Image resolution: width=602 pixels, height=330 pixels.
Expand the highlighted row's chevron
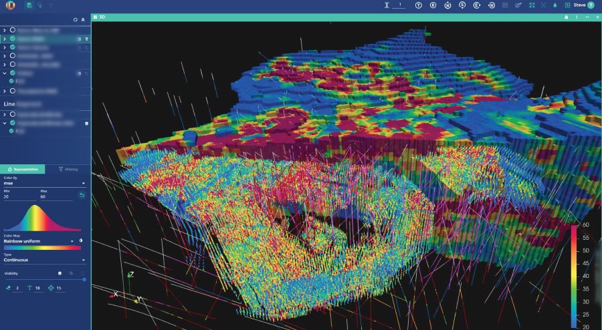(x=5, y=39)
